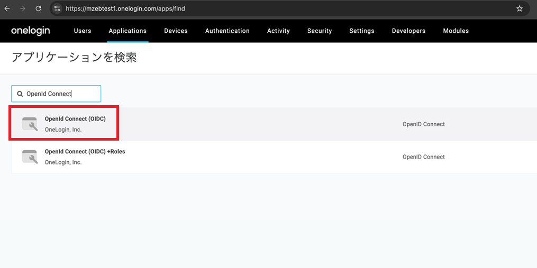This screenshot has height=268, width=537.
Task: Click the browser forward arrow
Action: tap(23, 9)
